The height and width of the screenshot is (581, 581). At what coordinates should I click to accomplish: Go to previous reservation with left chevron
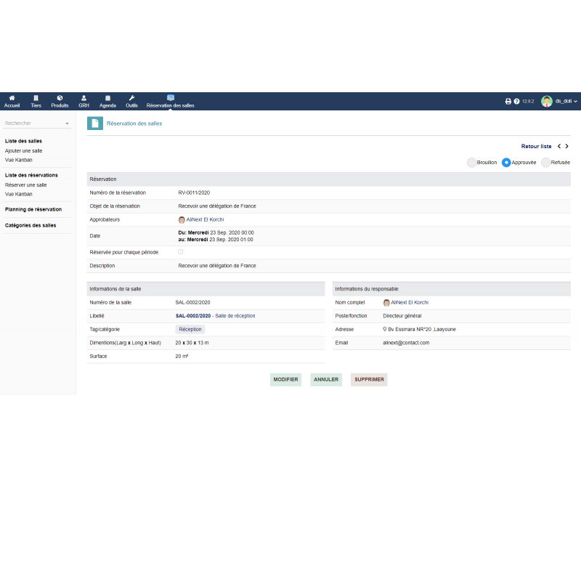point(558,147)
